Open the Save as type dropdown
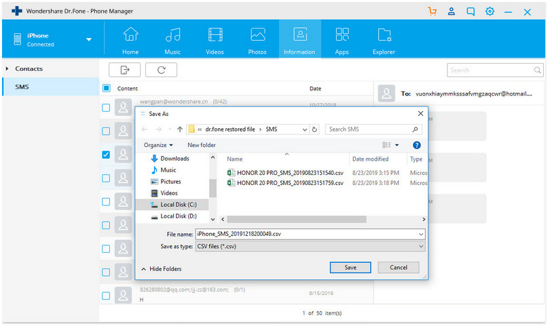 tap(310, 246)
